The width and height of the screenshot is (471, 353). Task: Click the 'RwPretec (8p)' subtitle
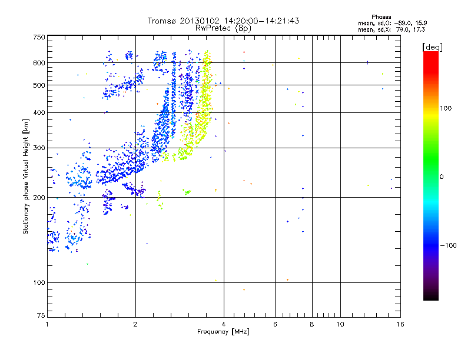pos(223,28)
